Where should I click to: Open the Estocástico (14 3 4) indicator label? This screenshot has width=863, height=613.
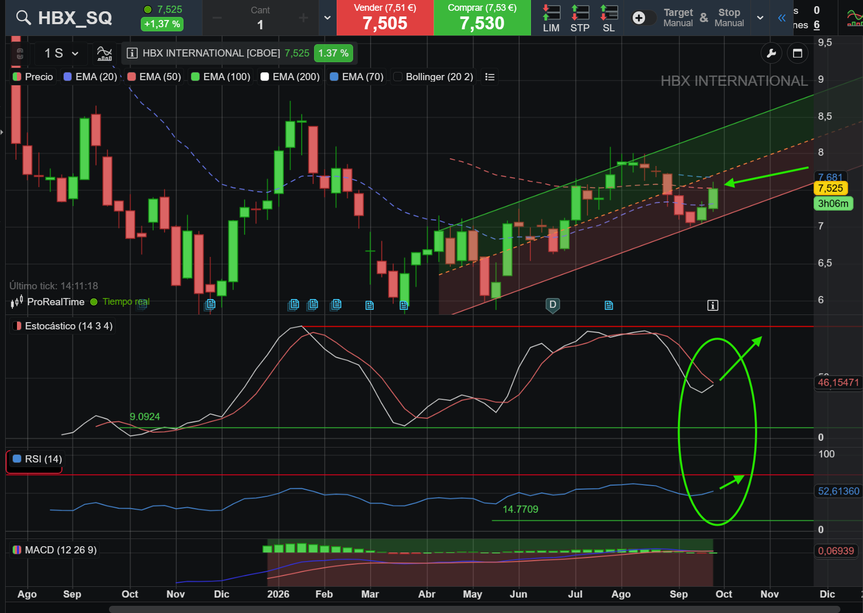click(63, 326)
